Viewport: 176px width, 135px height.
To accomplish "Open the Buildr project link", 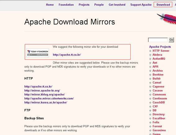I will (156, 79).
